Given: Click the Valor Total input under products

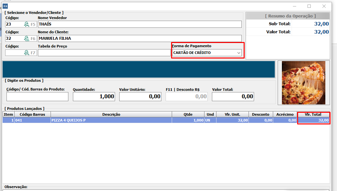Looking at the screenshot, I should [233, 97].
